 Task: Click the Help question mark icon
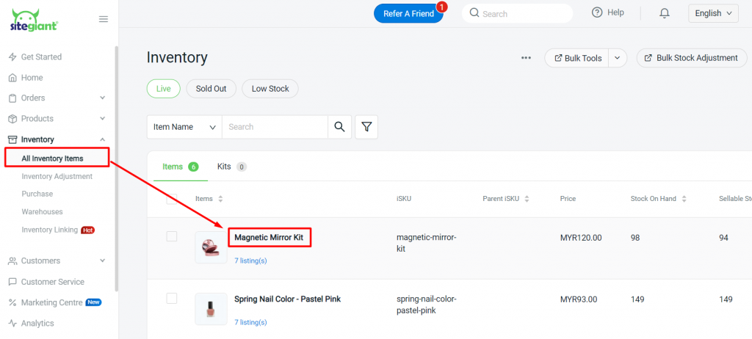(x=597, y=12)
